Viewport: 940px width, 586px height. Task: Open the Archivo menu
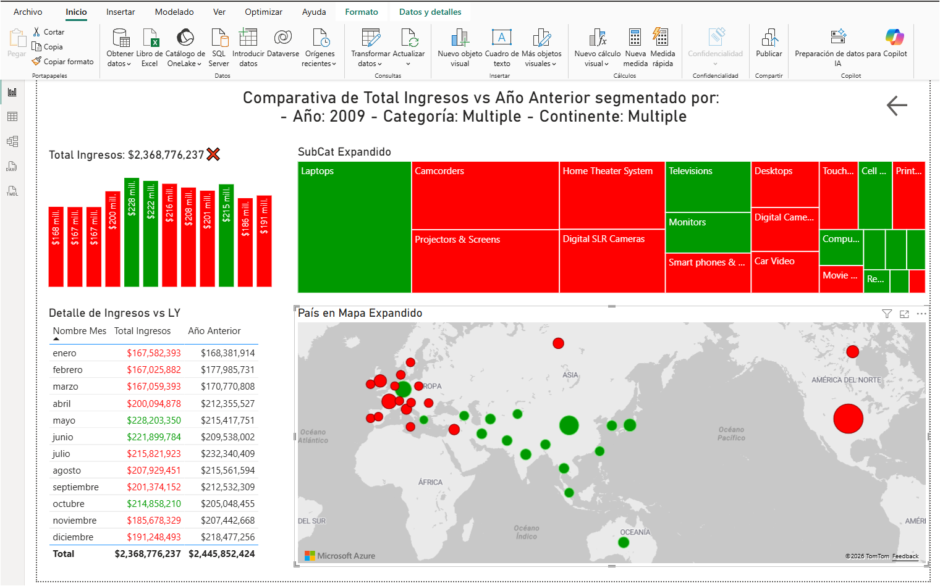tap(28, 12)
